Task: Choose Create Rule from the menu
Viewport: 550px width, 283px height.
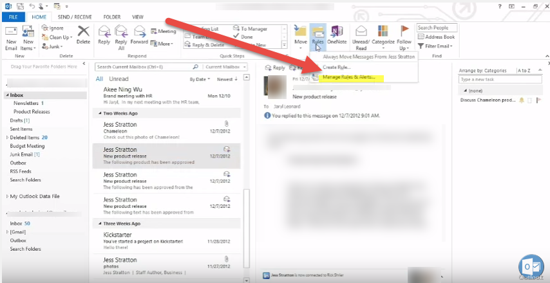Action: tap(336, 68)
